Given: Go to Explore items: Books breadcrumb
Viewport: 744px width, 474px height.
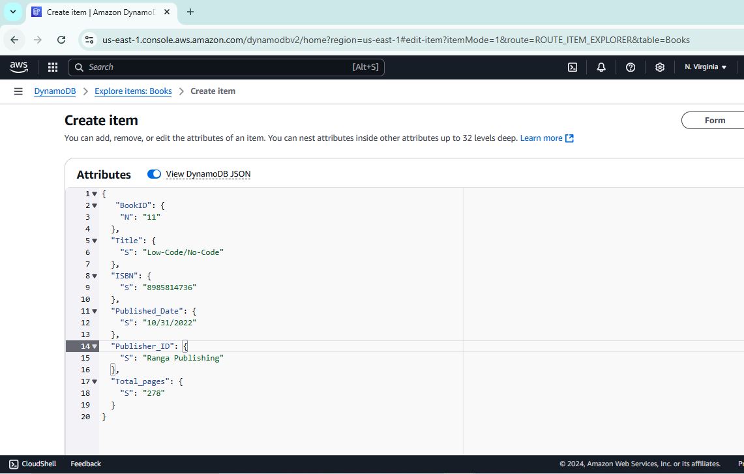Looking at the screenshot, I should coord(133,91).
